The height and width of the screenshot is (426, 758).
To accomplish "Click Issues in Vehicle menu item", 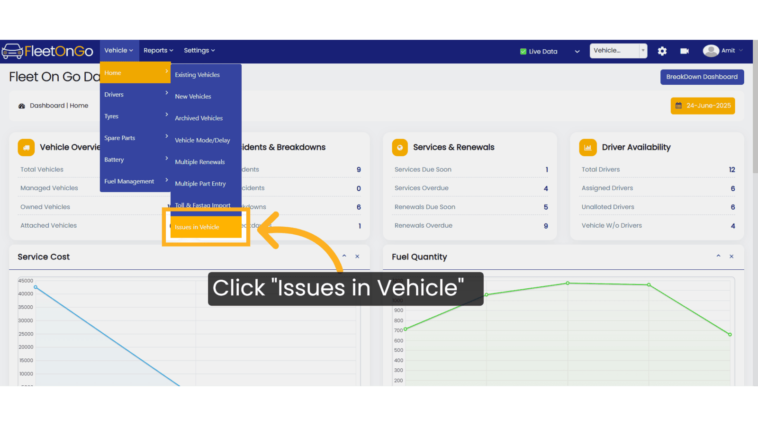I will (x=206, y=227).
